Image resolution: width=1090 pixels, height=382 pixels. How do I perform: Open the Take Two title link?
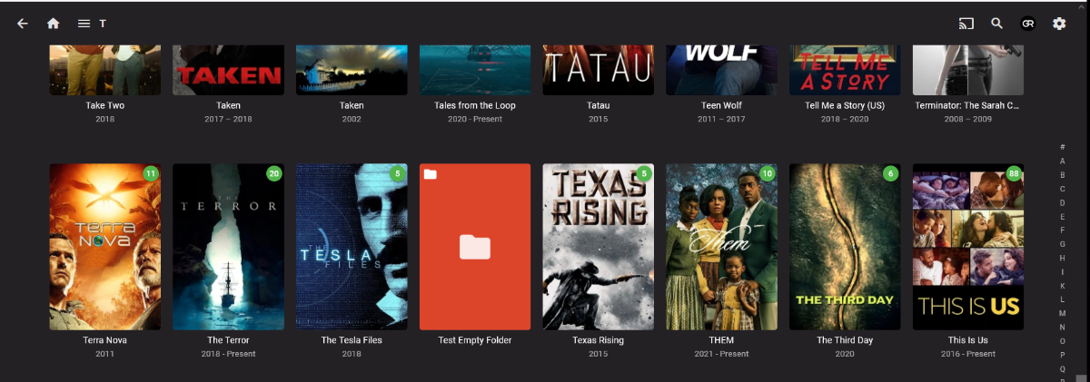tap(105, 105)
